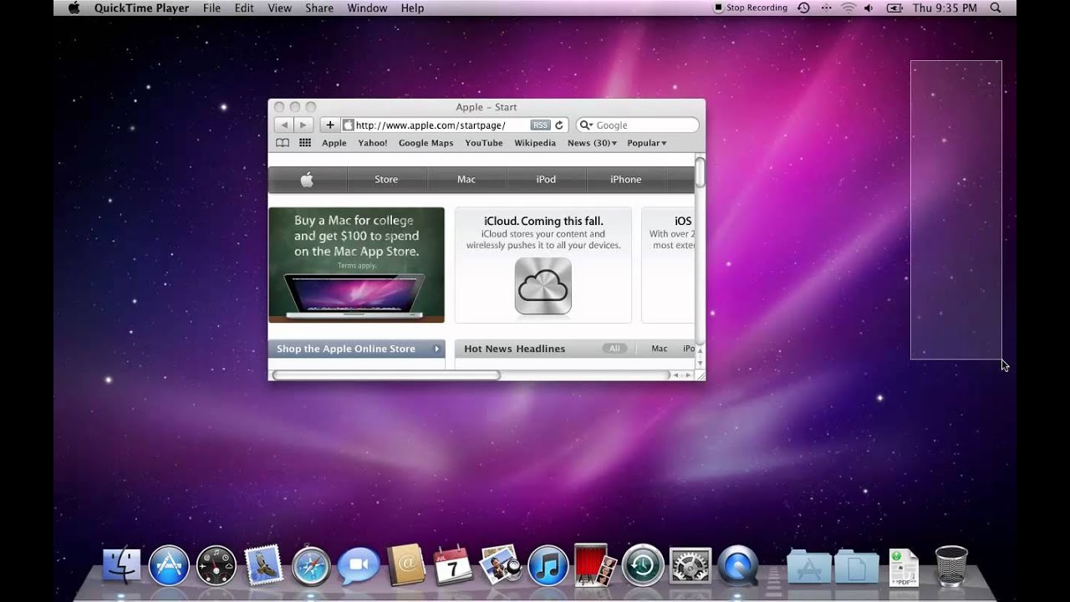Click QuickTime Player icon in Dock
Screen dimensions: 1070x602
tap(738, 566)
